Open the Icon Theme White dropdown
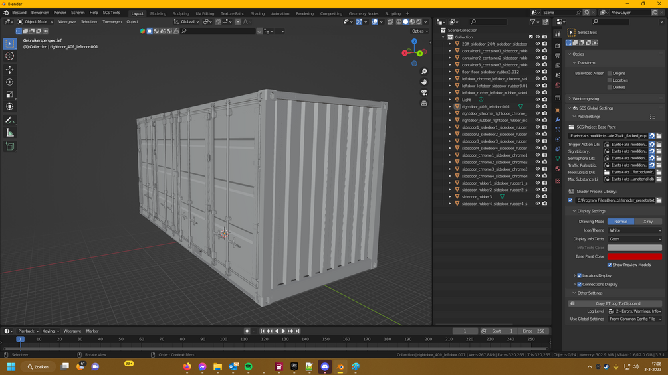This screenshot has width=668, height=375. tap(635, 230)
